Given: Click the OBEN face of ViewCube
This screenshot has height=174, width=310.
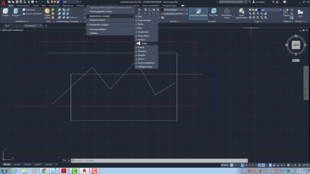Looking at the screenshot, I should [296, 45].
